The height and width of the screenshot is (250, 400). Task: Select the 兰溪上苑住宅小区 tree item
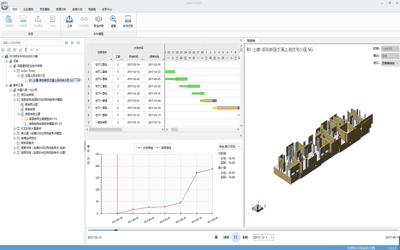(x=35, y=75)
